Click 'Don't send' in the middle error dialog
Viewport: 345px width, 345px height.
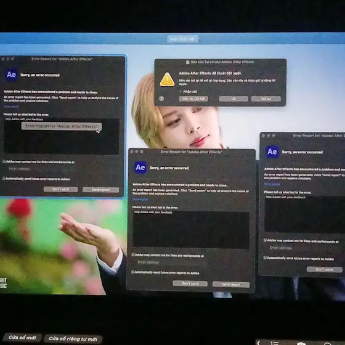(x=190, y=283)
